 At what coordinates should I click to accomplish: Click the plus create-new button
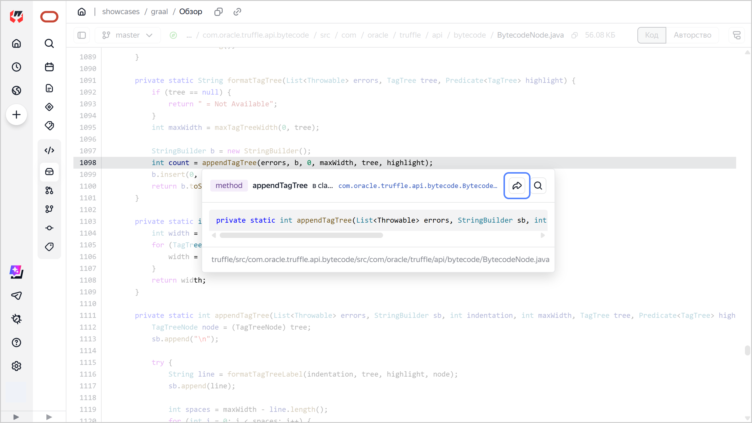16,115
